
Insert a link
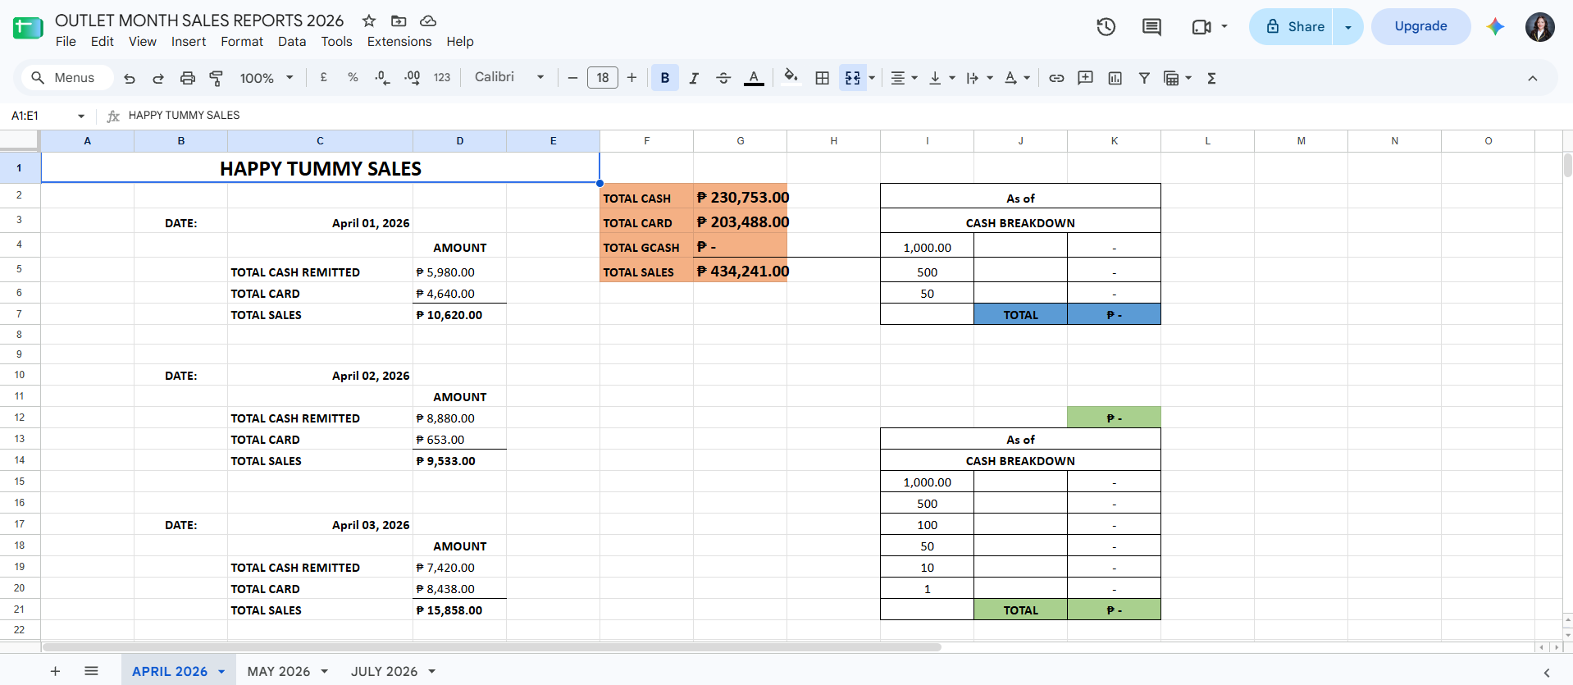click(1056, 78)
